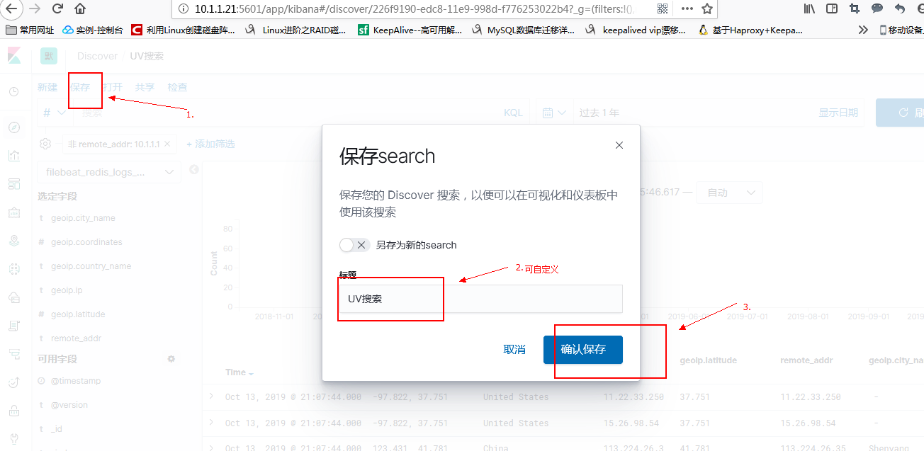Expand the first United States log row
The height and width of the screenshot is (451, 924).
211,396
